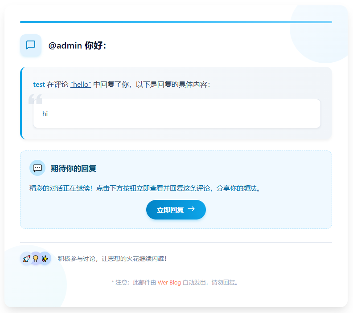Click the footer note 此邮件由
Viewport: 353px width, 313px height.
point(144,282)
